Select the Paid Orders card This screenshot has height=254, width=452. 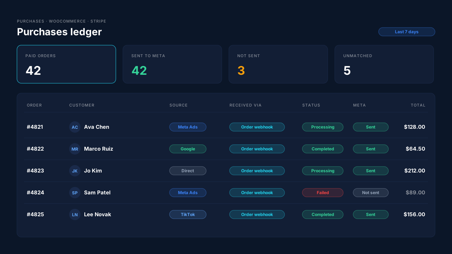[x=66, y=64]
